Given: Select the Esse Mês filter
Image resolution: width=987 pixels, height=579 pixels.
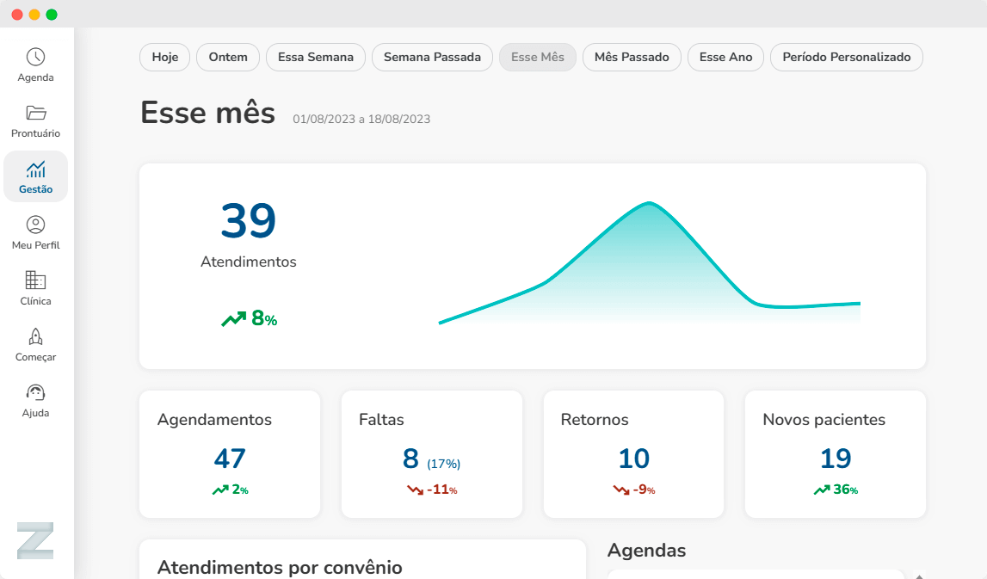Looking at the screenshot, I should tap(538, 58).
